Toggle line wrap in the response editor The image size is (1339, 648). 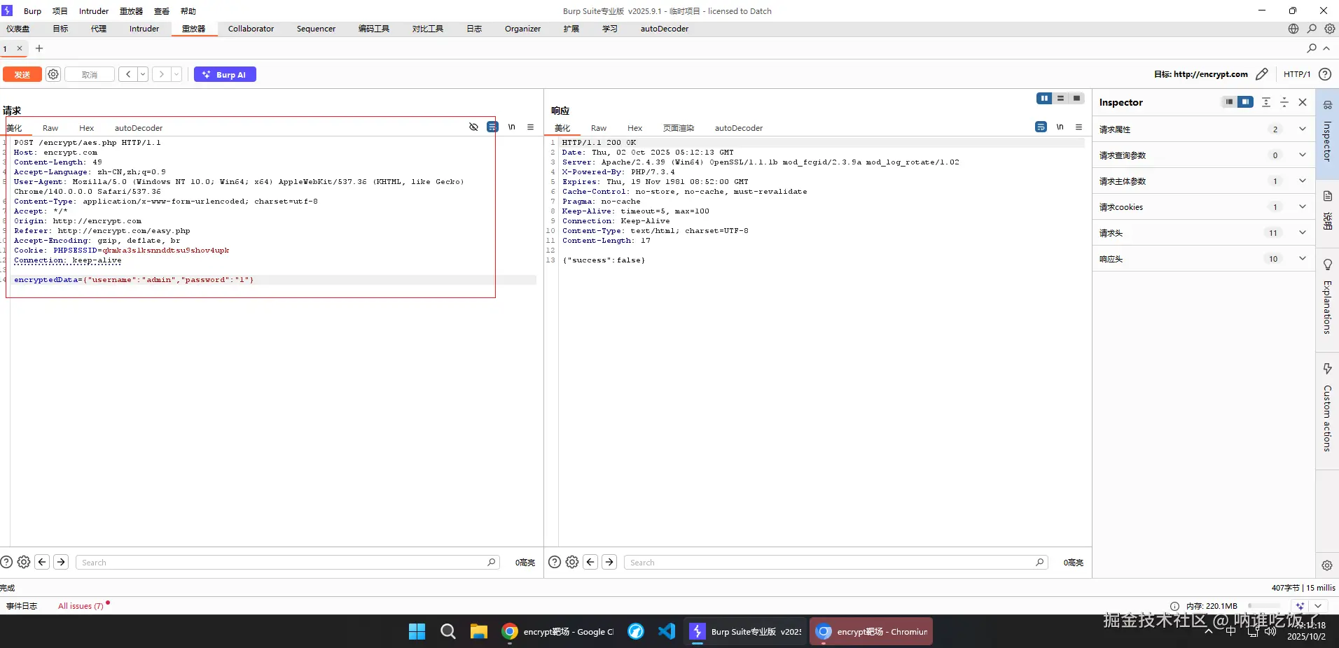click(x=1041, y=127)
